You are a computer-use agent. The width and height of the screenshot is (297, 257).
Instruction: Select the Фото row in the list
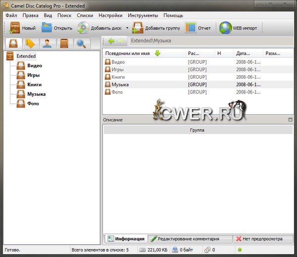coord(117,92)
